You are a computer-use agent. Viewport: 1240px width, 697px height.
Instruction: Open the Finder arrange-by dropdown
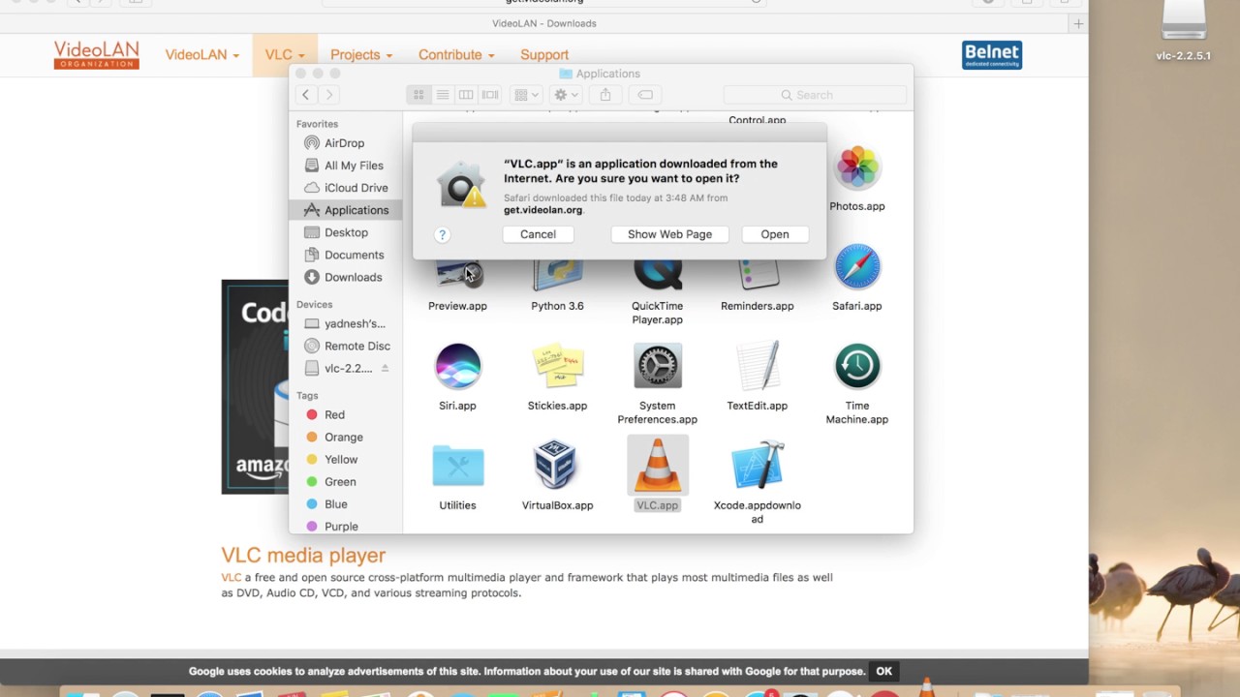tap(527, 95)
